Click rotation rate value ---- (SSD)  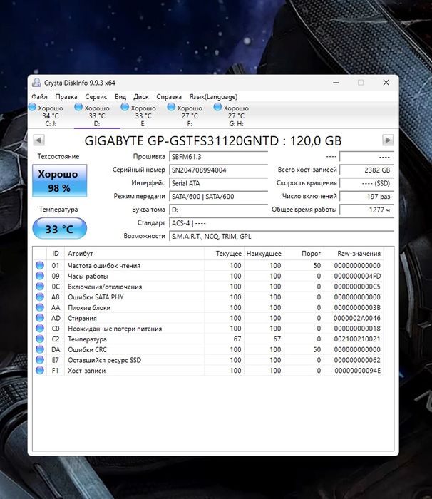366,183
